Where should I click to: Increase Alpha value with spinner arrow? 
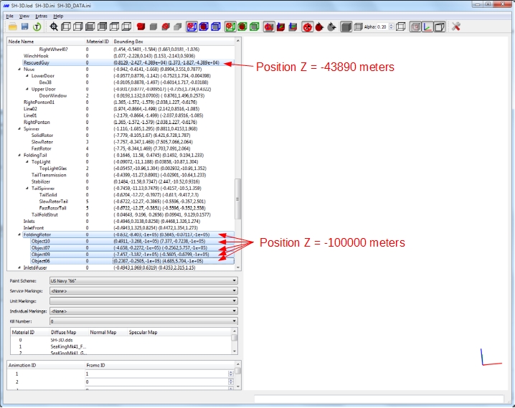(391, 25)
